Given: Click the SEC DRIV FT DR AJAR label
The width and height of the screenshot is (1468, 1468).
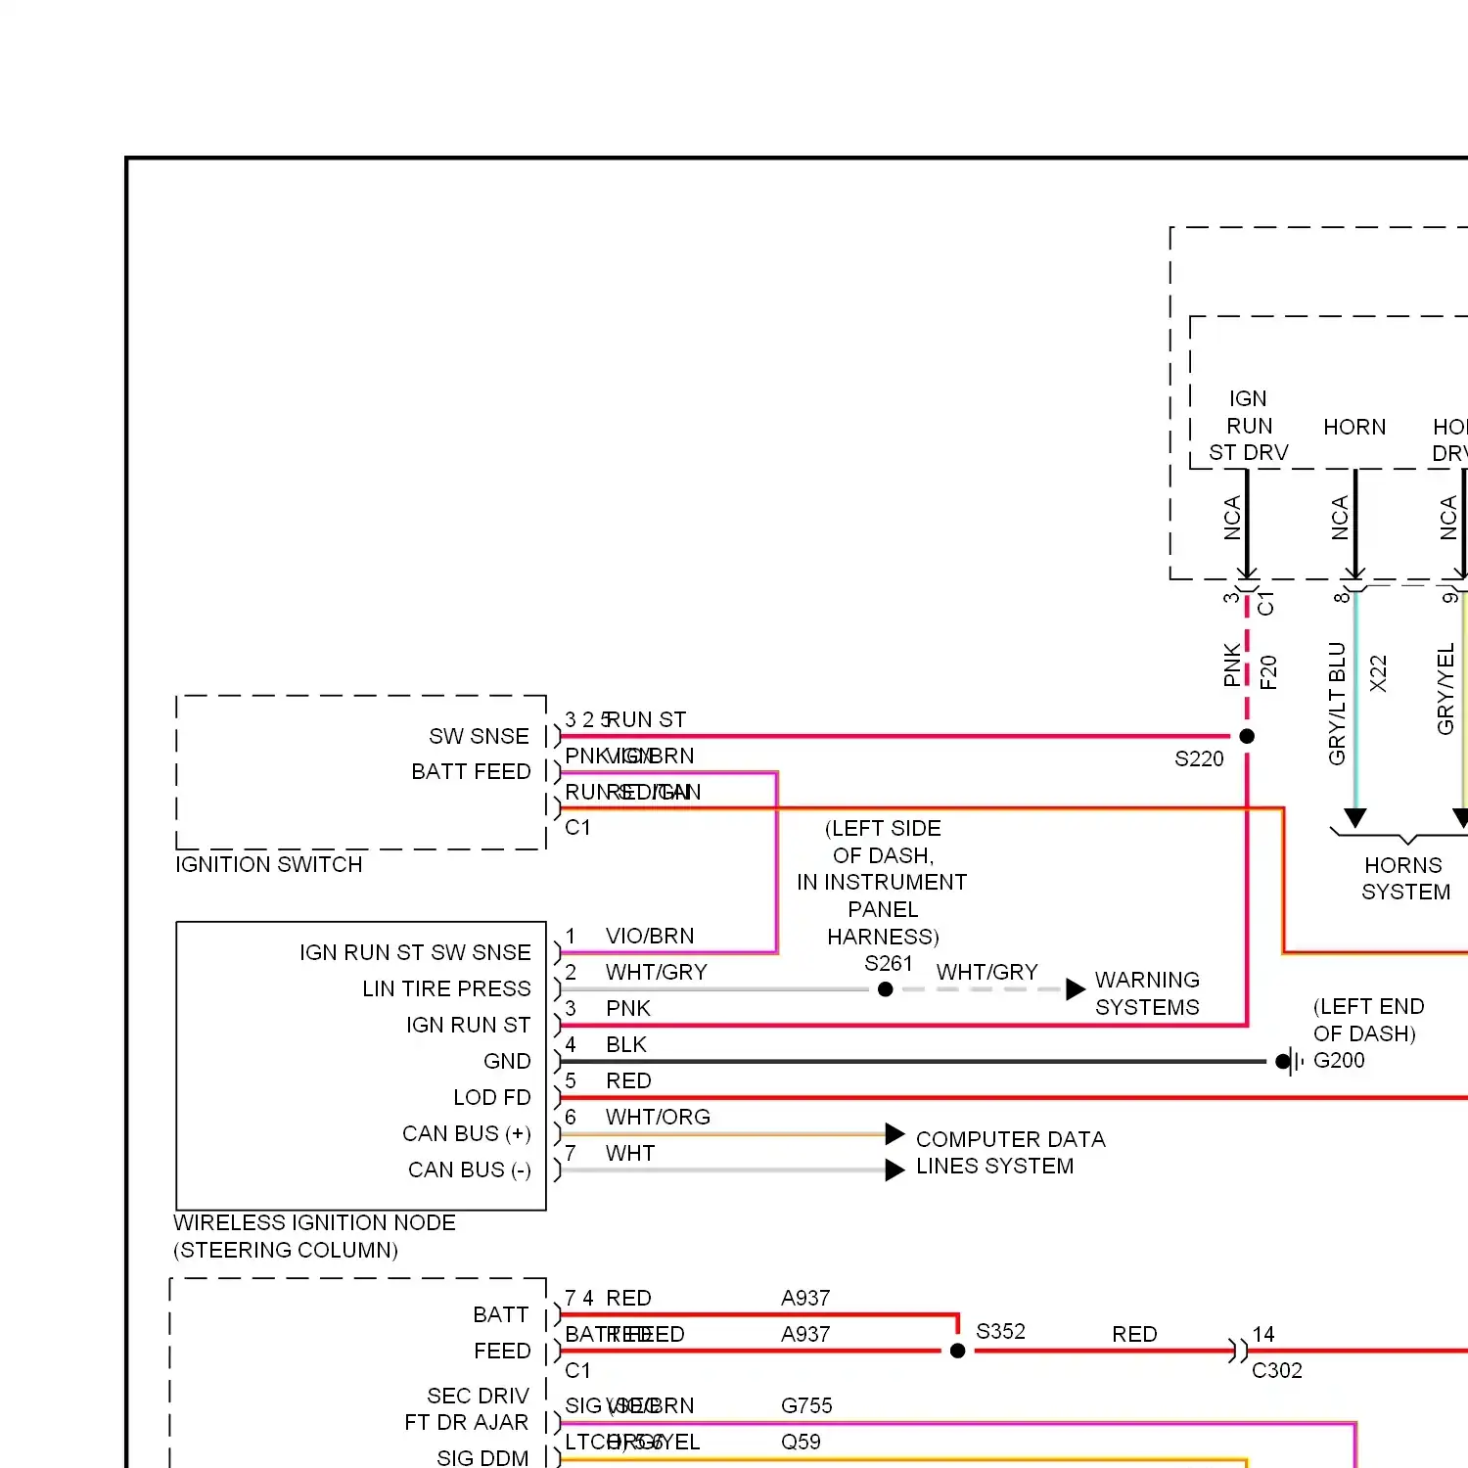Looking at the screenshot, I should (x=467, y=1408).
